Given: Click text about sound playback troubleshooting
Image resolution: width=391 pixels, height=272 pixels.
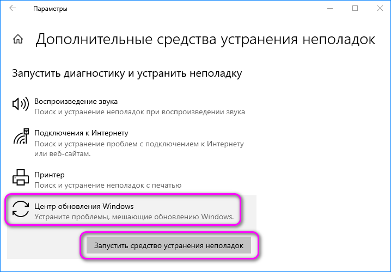Looking at the screenshot, I should [x=139, y=112].
